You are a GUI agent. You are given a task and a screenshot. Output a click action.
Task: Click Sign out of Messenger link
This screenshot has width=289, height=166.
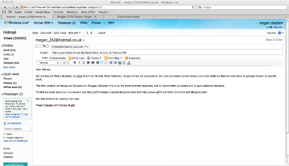tap(15, 141)
